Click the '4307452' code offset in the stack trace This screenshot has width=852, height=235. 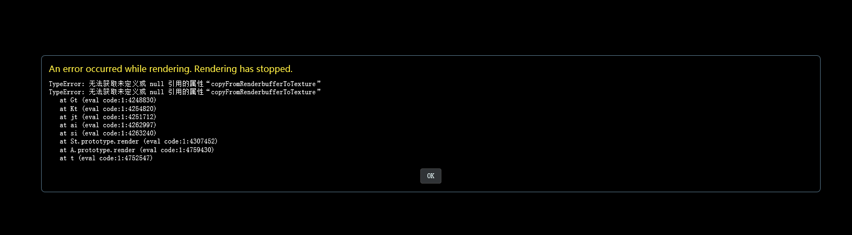202,141
